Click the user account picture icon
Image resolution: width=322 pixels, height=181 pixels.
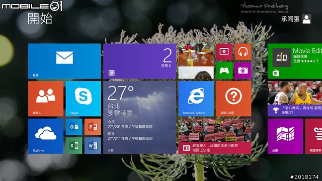point(306,19)
